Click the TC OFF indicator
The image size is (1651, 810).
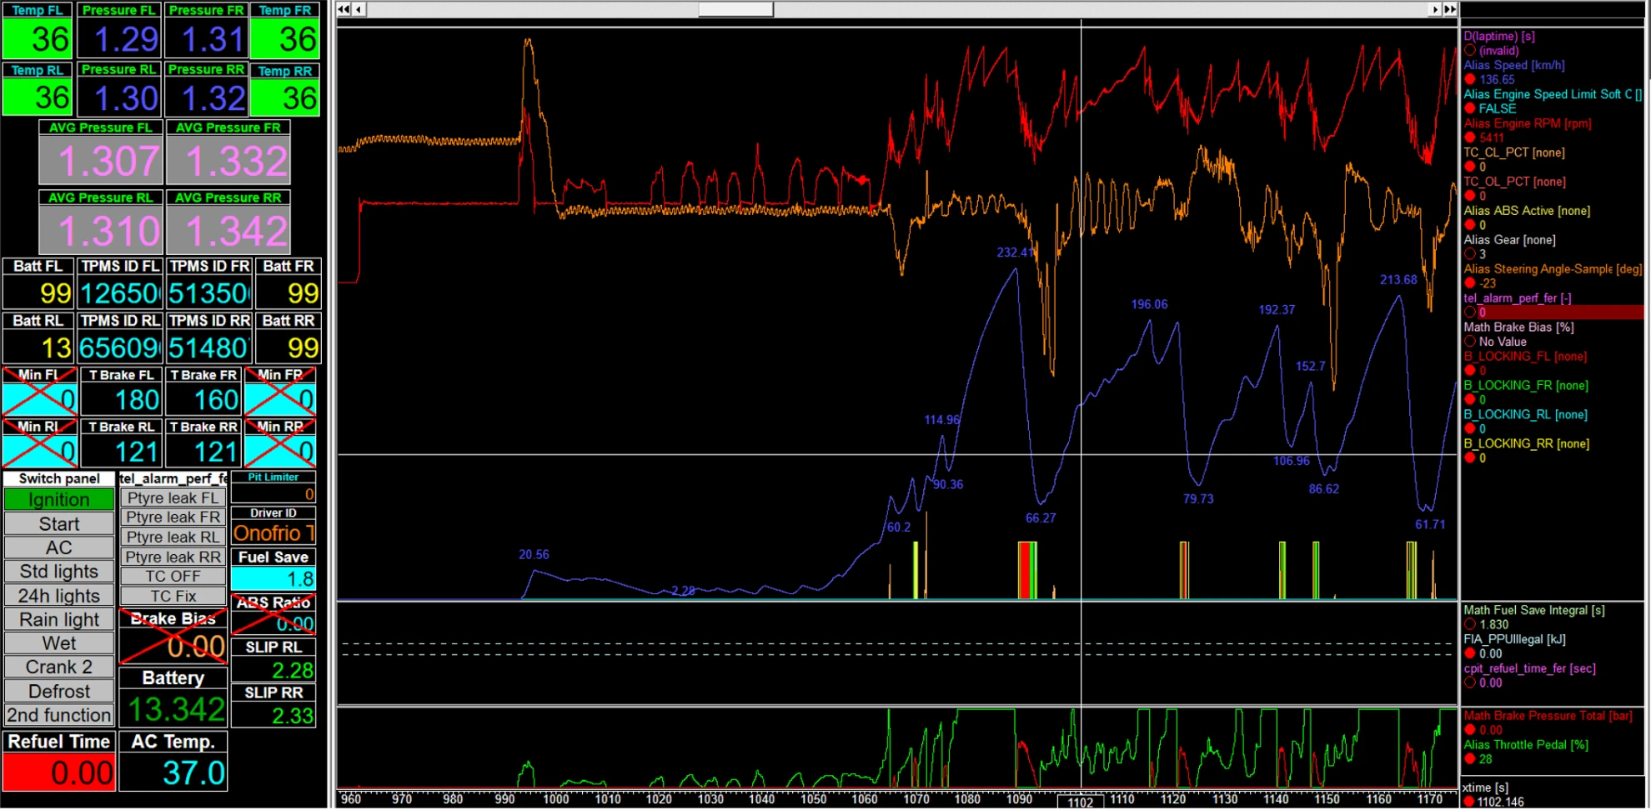[173, 576]
